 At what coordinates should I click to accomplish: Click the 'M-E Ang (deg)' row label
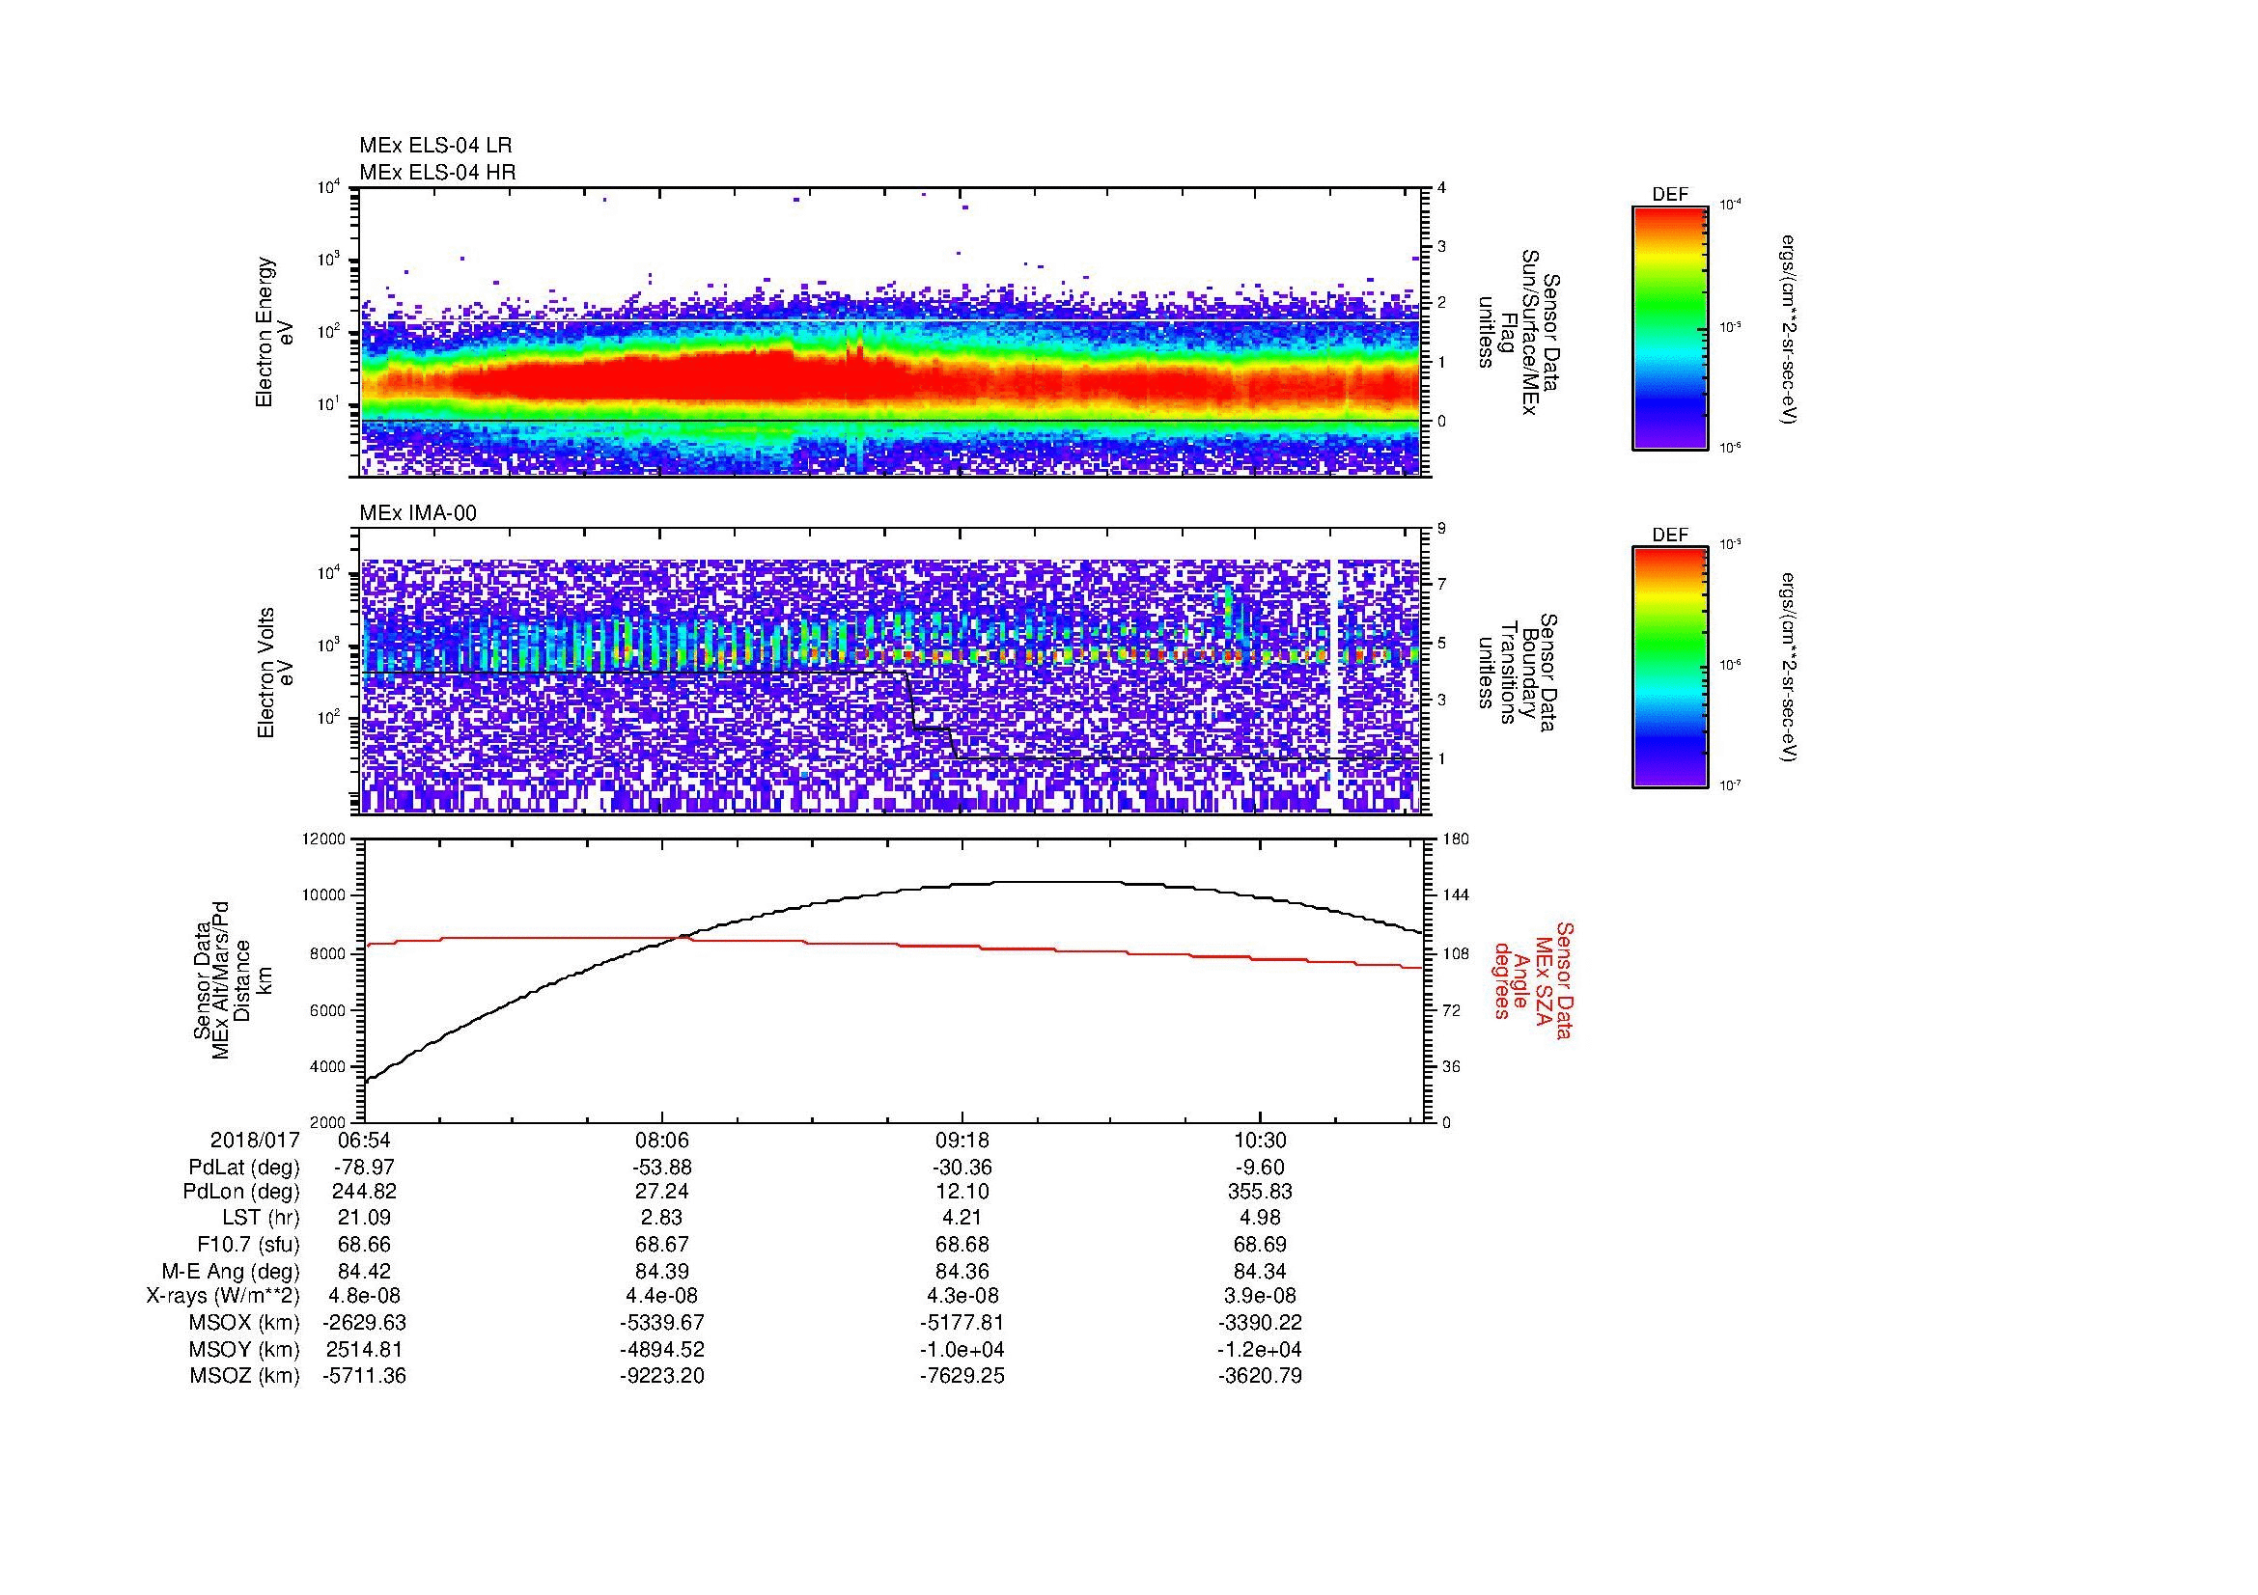232,1272
